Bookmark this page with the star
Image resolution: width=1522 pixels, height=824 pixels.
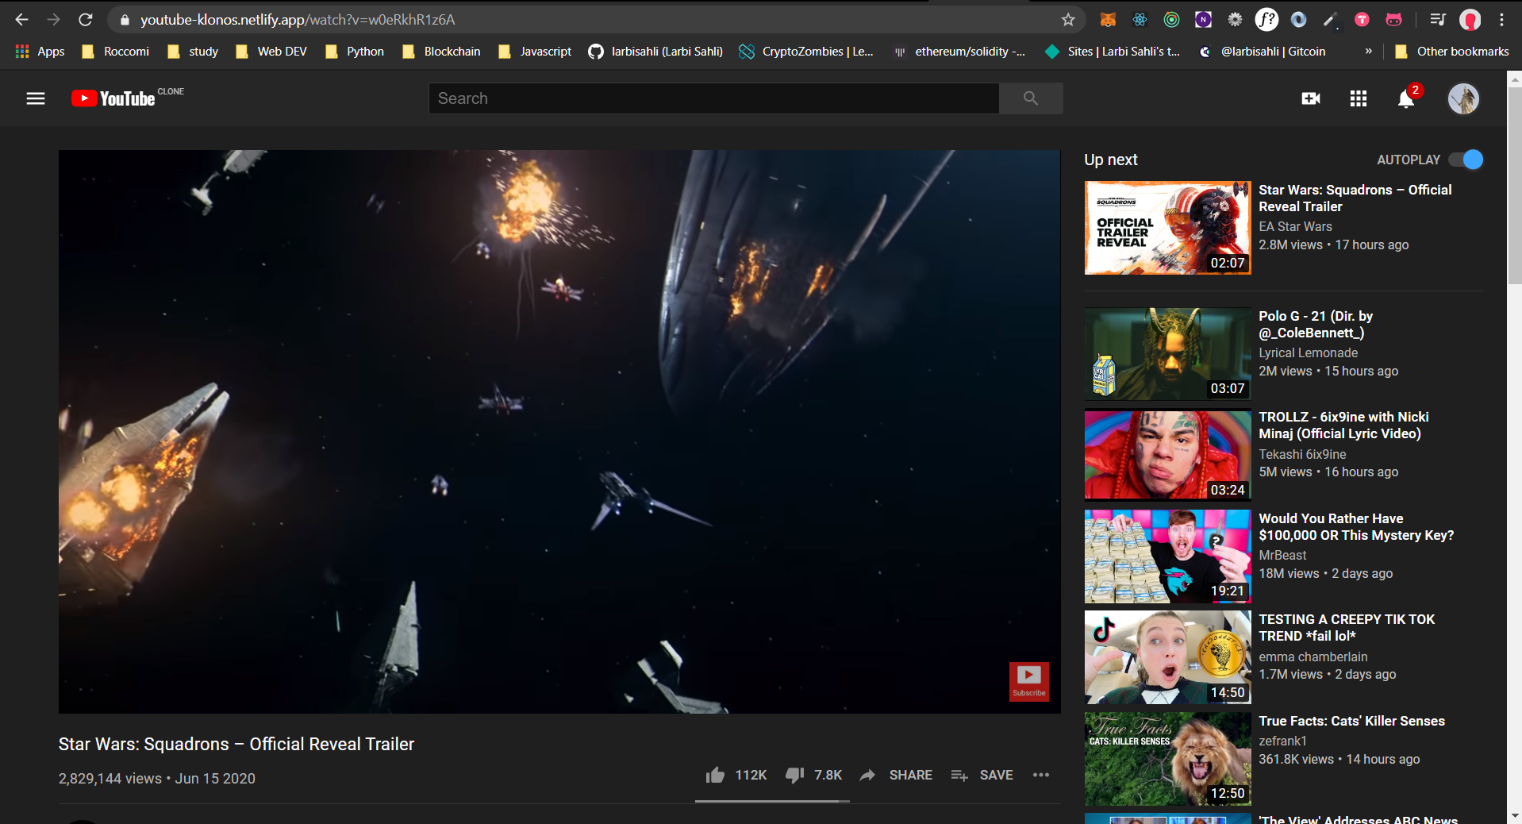[x=1068, y=20]
